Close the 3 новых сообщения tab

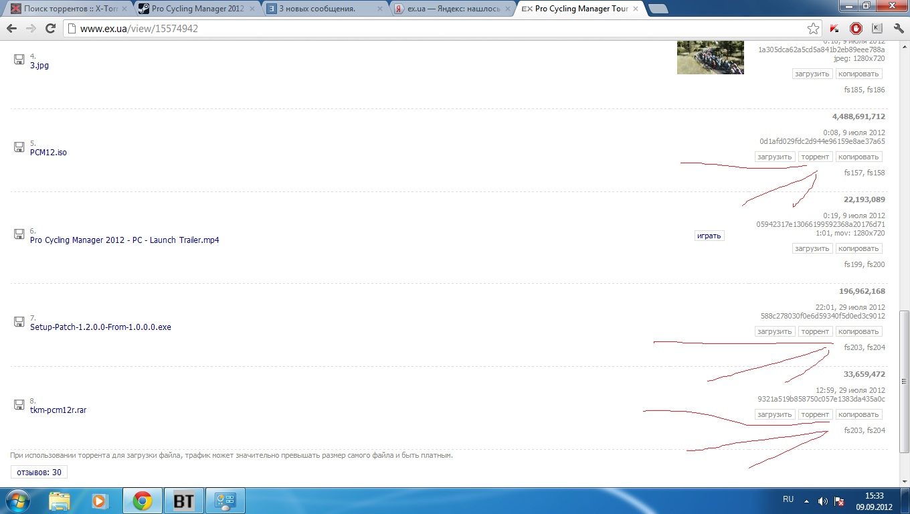pos(379,9)
